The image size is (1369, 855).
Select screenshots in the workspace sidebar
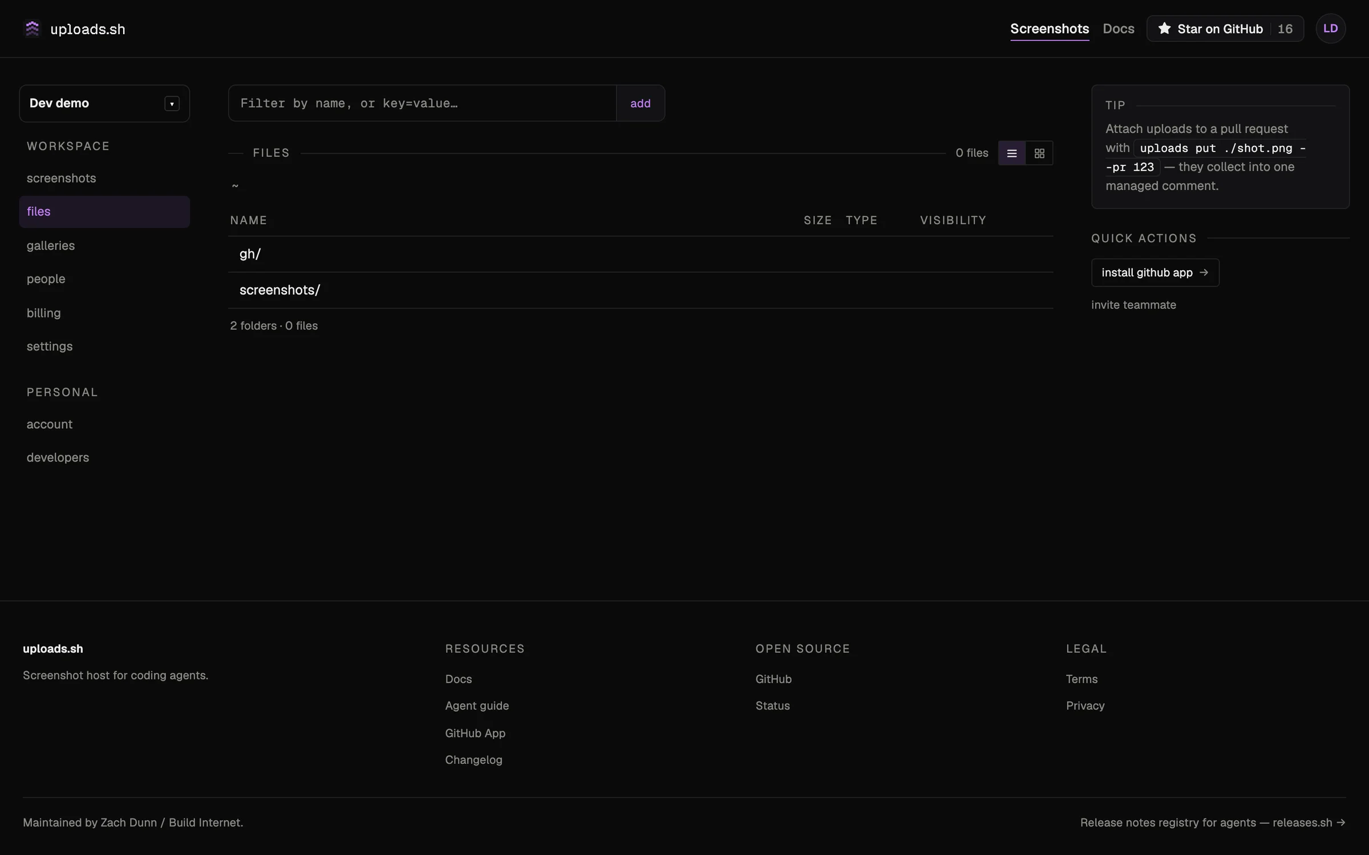tap(104, 178)
